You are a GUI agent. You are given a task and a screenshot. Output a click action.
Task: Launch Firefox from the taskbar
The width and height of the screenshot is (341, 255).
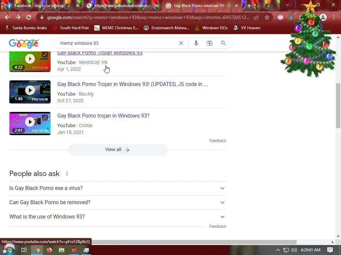(49, 250)
